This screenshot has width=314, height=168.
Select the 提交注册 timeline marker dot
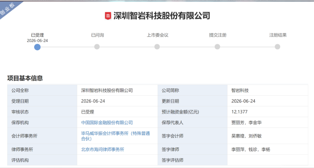click(217, 47)
